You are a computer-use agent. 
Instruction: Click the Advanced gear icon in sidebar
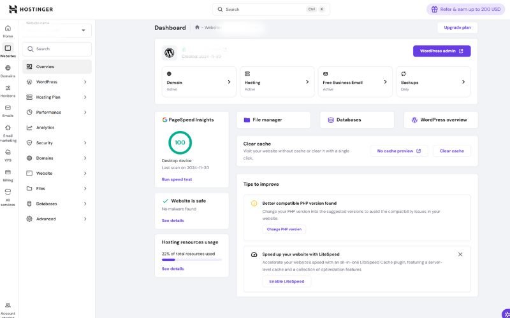point(29,219)
